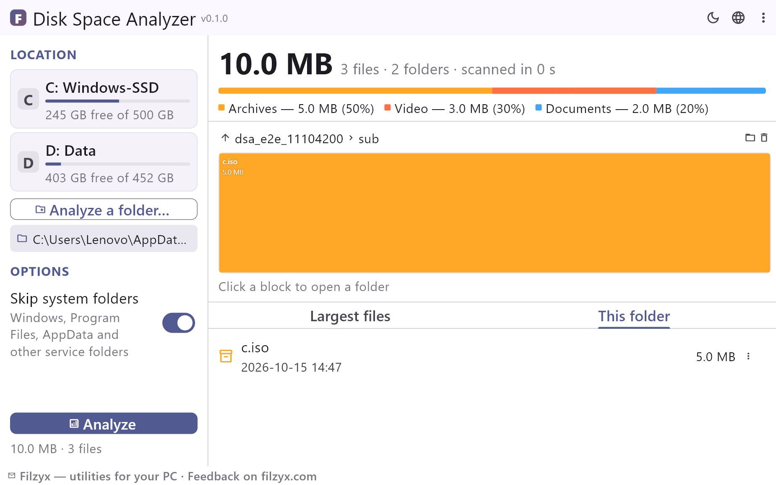Select D: Data drive card
This screenshot has width=776, height=485.
[104, 162]
